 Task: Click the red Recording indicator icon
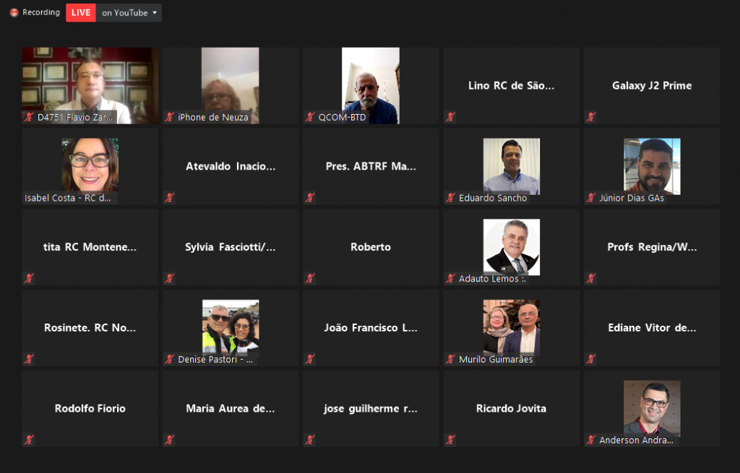[x=14, y=13]
